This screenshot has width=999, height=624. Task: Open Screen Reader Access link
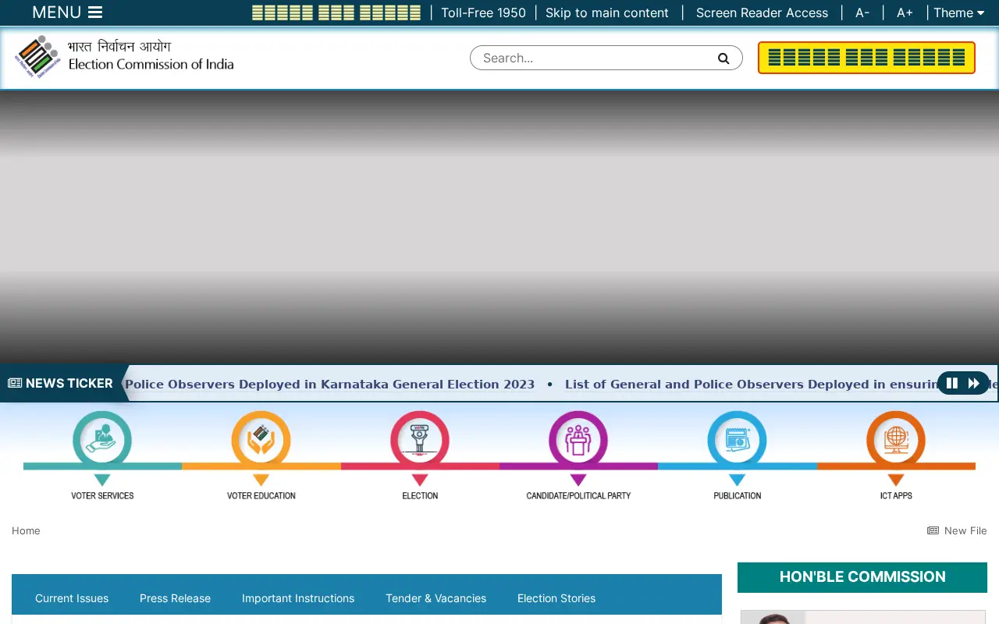[762, 12]
